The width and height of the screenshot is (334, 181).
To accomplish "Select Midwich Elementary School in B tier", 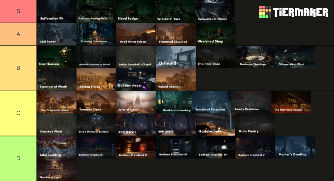I will point(96,57).
